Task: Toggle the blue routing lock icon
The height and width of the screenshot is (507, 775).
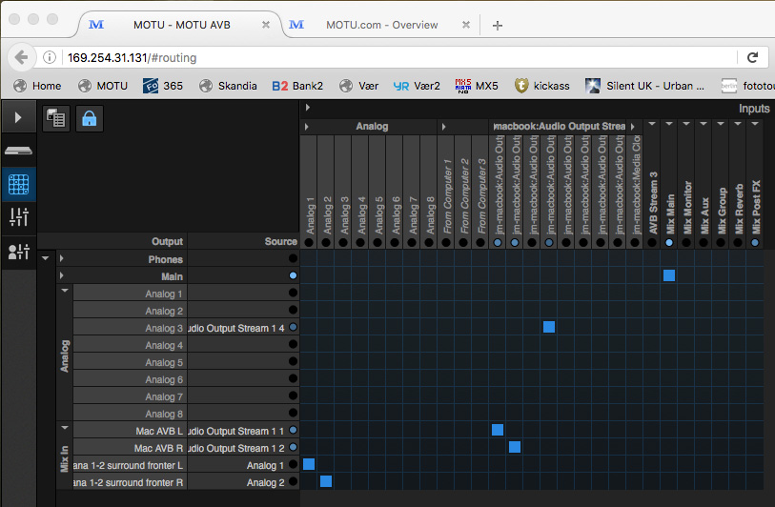Action: pyautogui.click(x=89, y=118)
